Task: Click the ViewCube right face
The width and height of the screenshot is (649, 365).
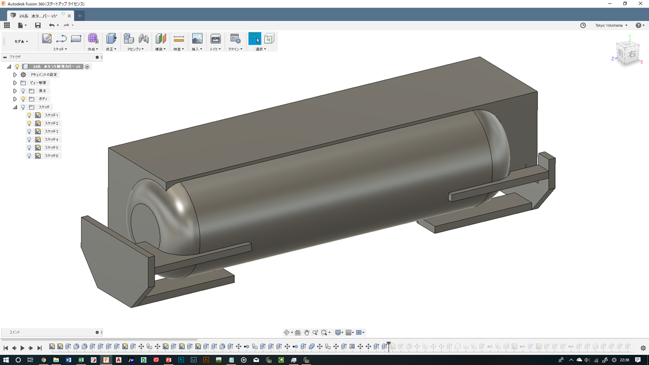Action: (632, 54)
